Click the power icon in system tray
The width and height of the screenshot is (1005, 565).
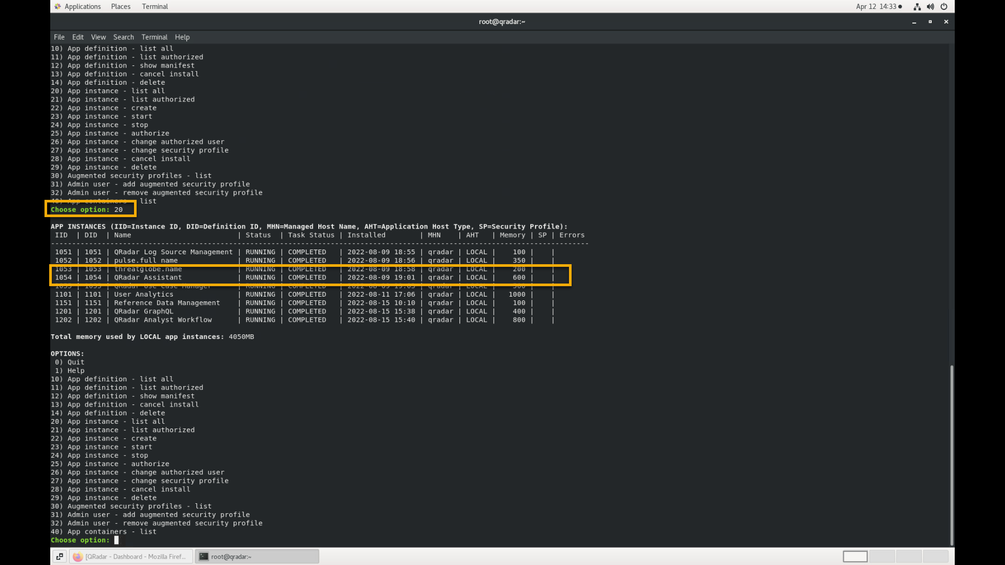click(x=944, y=7)
